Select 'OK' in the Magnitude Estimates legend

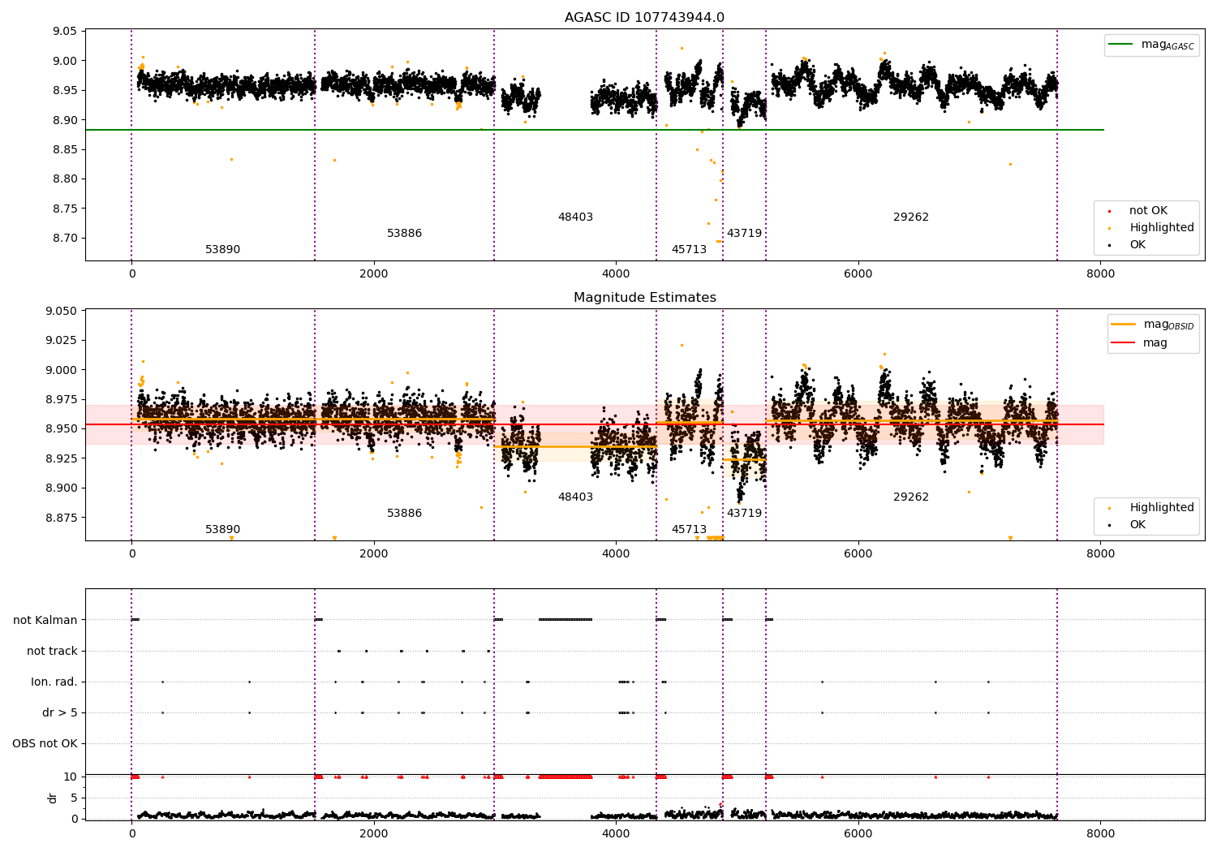tap(1137, 525)
